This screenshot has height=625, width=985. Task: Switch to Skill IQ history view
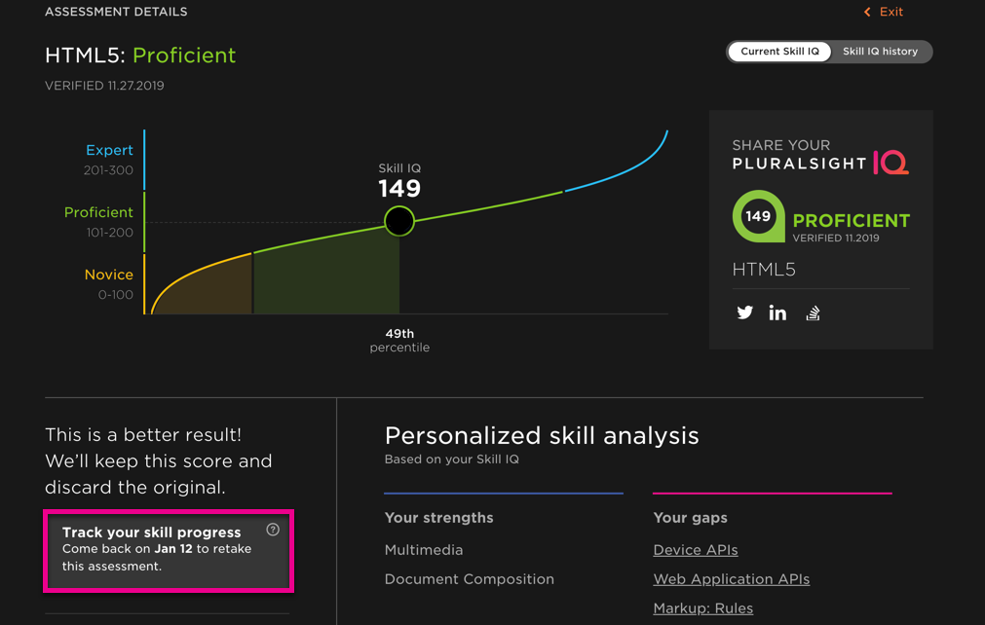pos(880,52)
